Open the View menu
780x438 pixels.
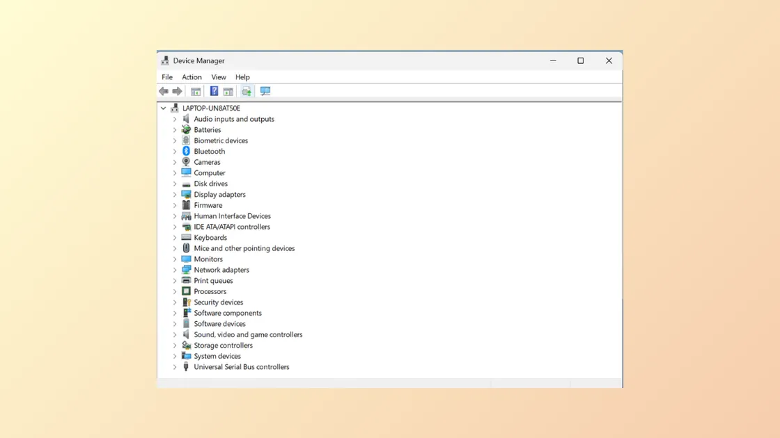tap(219, 76)
